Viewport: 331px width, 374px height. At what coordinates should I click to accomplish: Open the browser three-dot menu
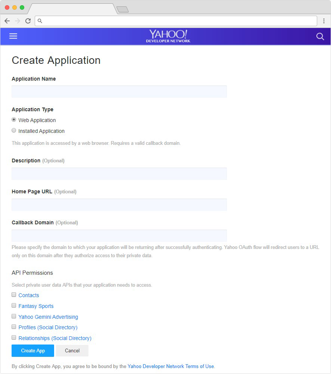[x=324, y=21]
